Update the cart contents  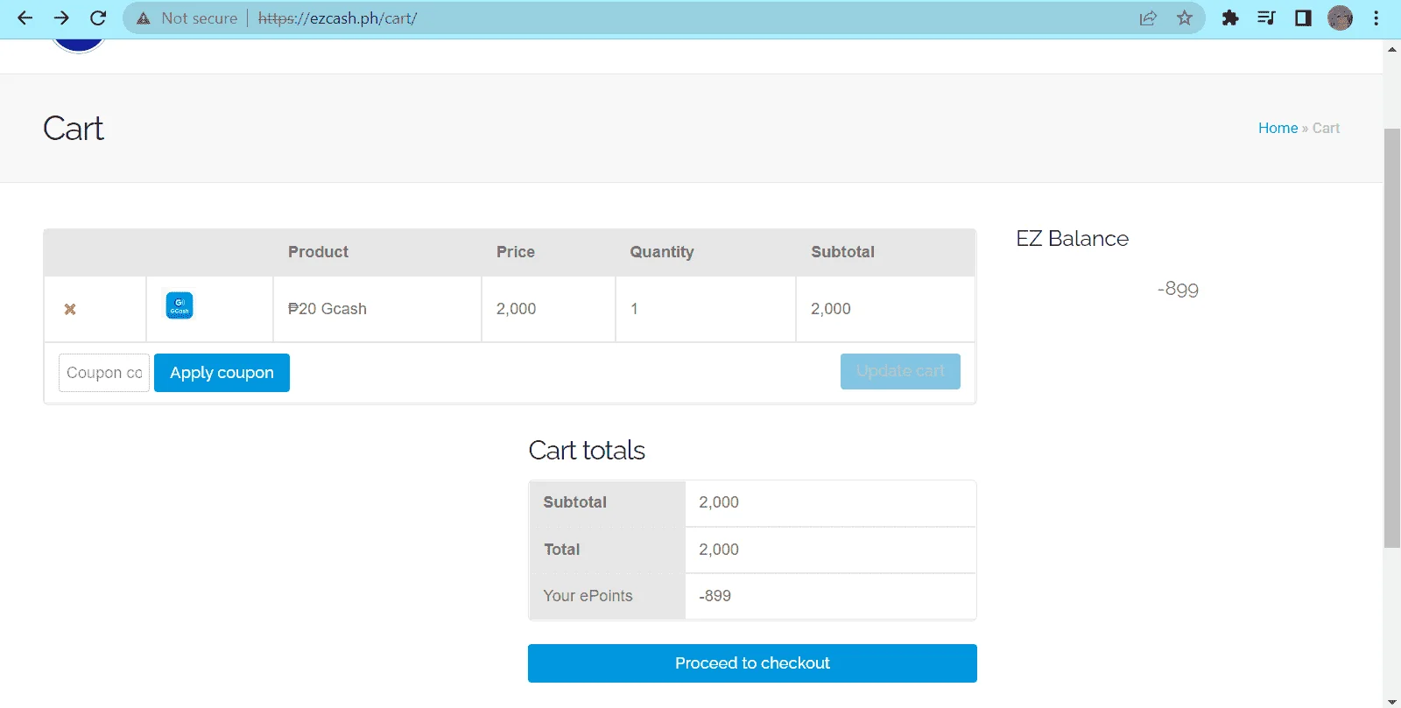(900, 371)
